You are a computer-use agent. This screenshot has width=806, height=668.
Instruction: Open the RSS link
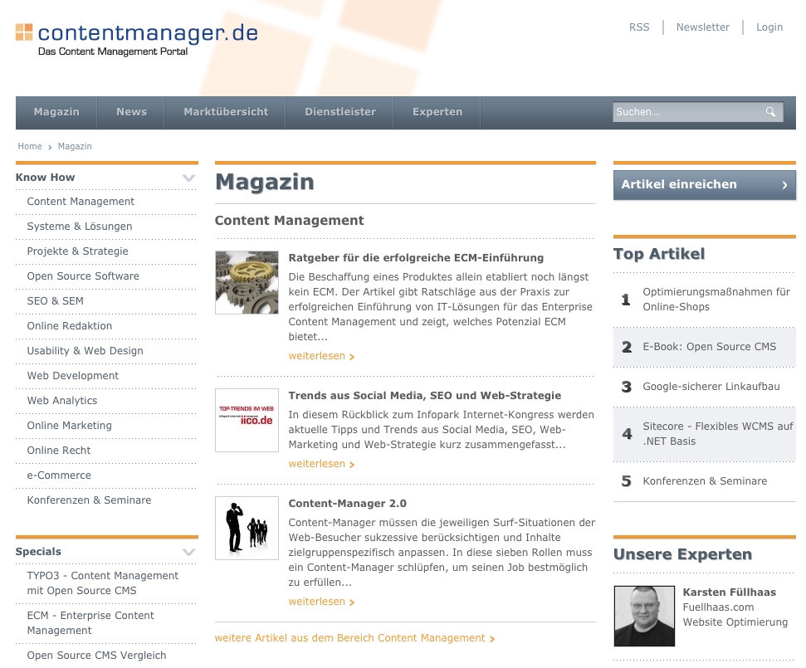tap(639, 27)
